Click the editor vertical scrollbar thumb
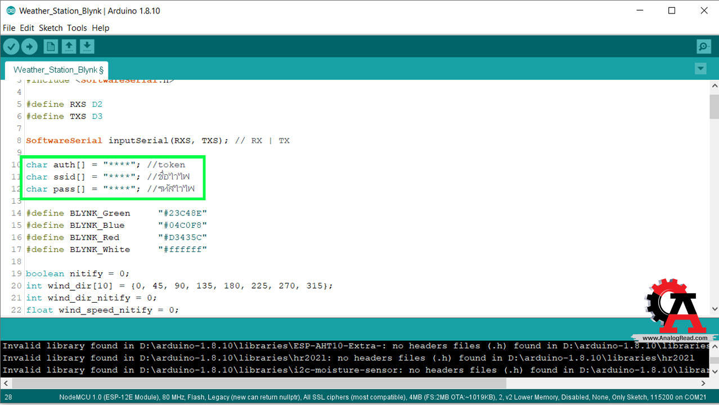The image size is (719, 405). point(714,106)
